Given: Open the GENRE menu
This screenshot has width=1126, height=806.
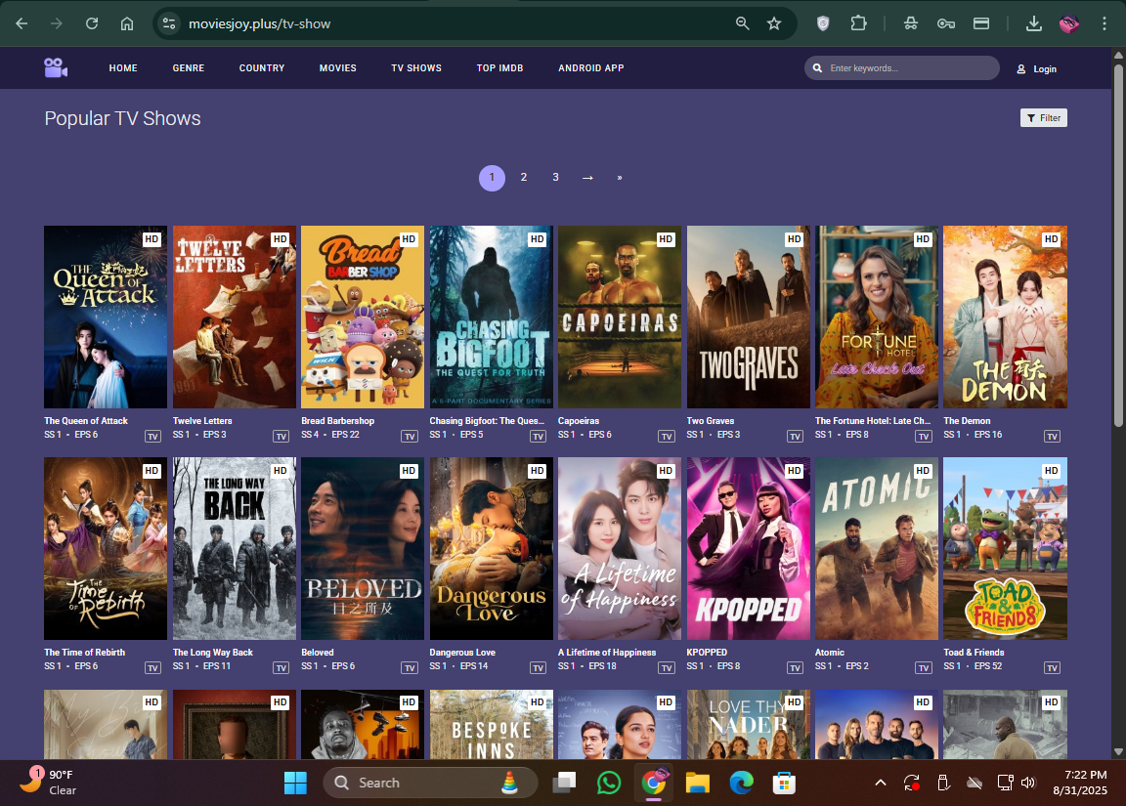Looking at the screenshot, I should [x=188, y=68].
